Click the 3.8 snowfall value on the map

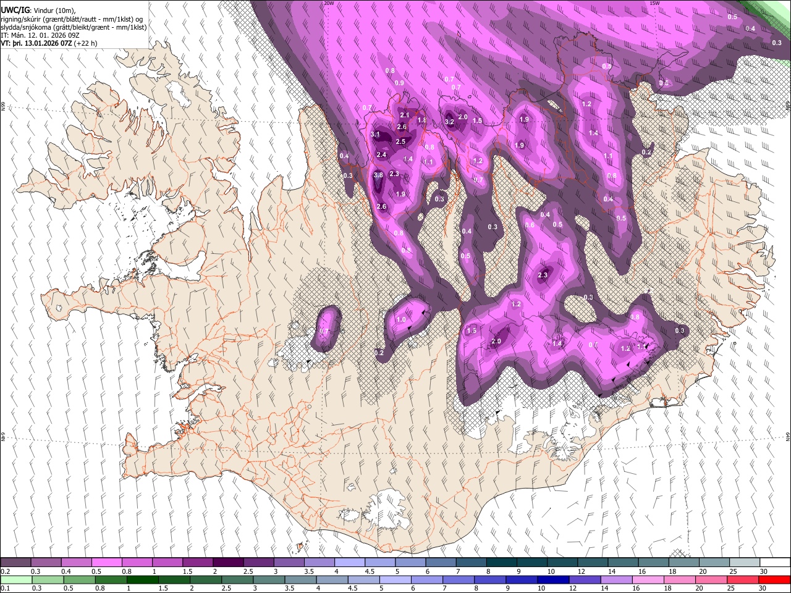point(378,175)
